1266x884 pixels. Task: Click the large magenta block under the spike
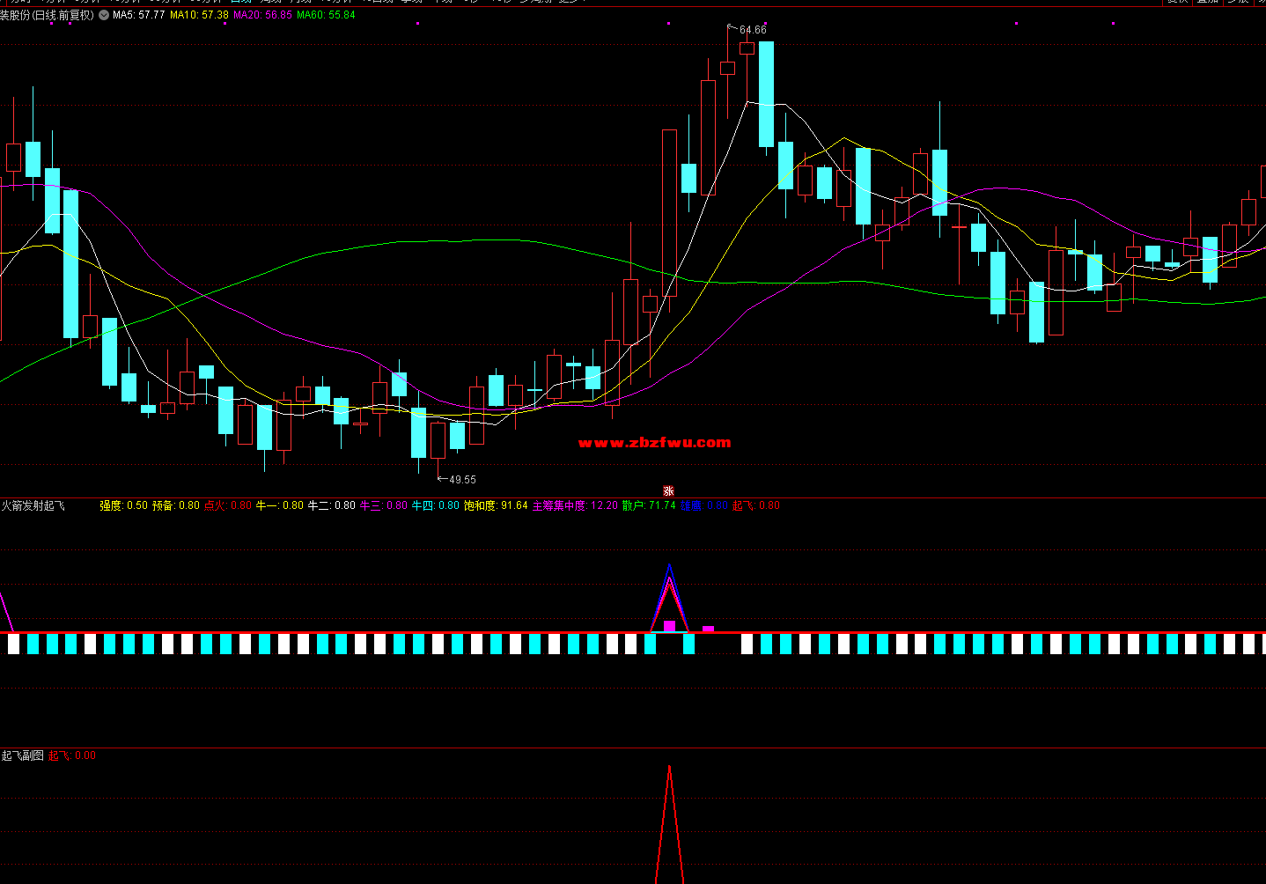coord(670,626)
